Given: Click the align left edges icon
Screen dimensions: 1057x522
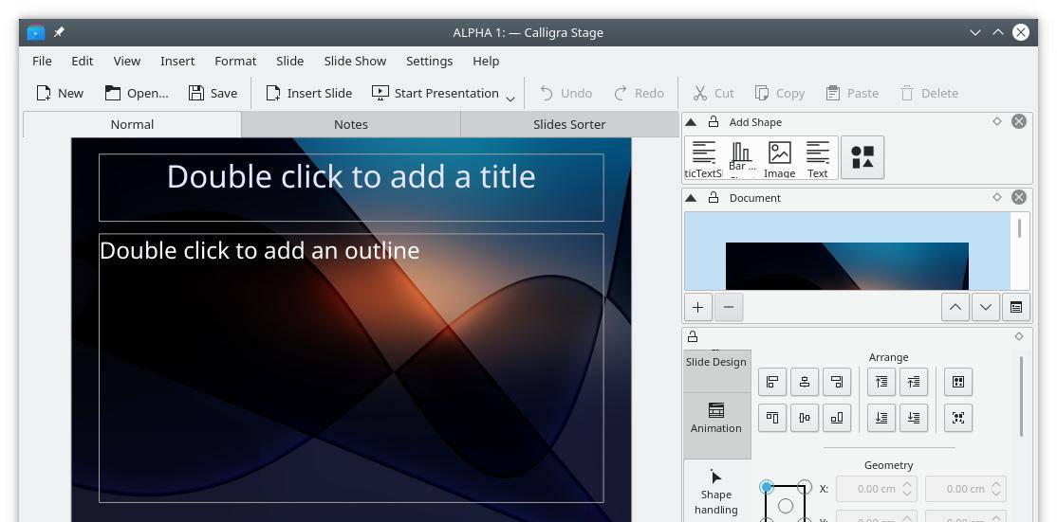Looking at the screenshot, I should (x=772, y=382).
